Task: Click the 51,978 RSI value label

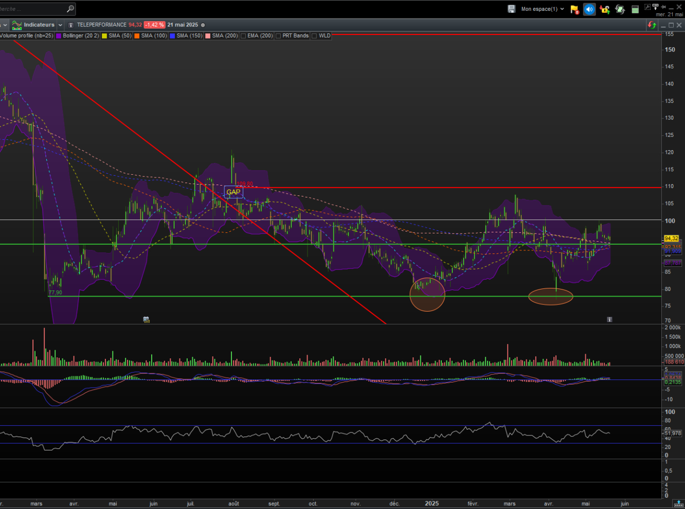Action: [x=673, y=433]
